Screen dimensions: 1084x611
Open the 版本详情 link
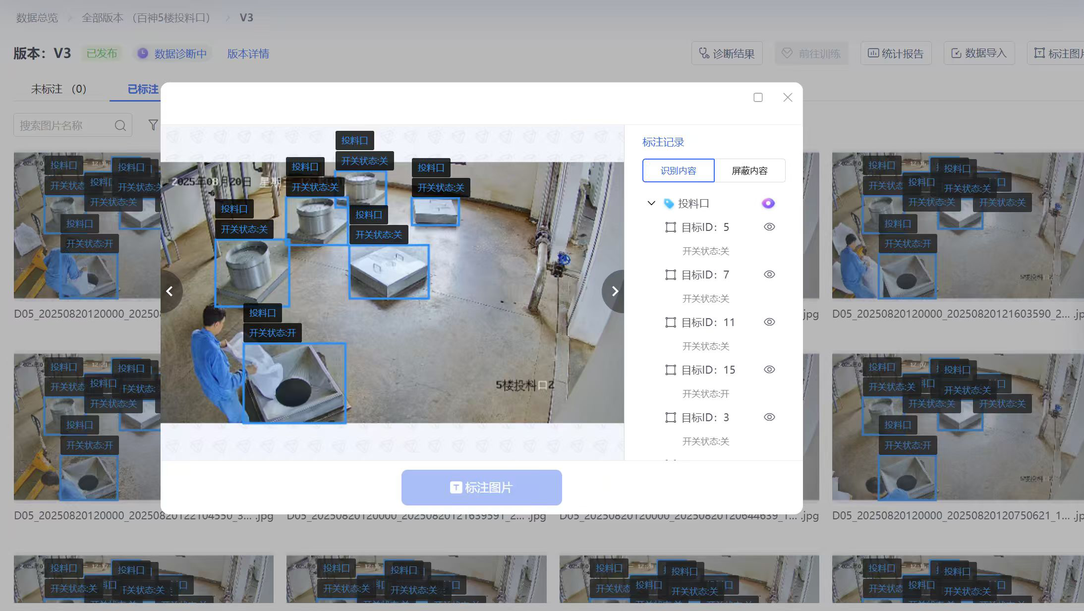click(248, 54)
